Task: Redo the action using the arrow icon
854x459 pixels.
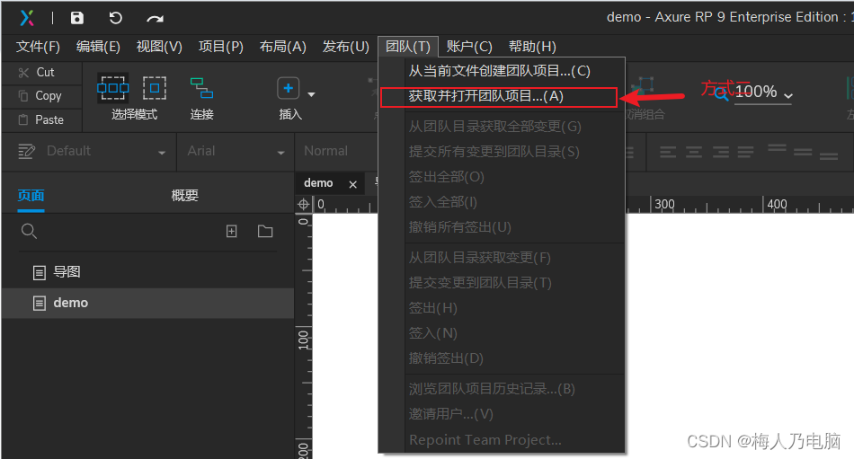Action: point(156,19)
